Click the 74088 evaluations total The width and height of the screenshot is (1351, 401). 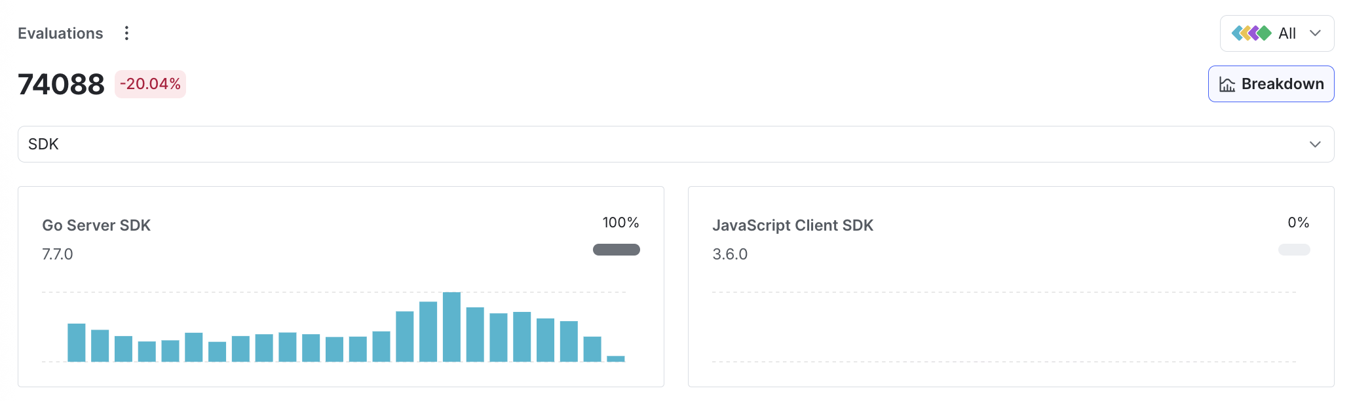coord(61,85)
